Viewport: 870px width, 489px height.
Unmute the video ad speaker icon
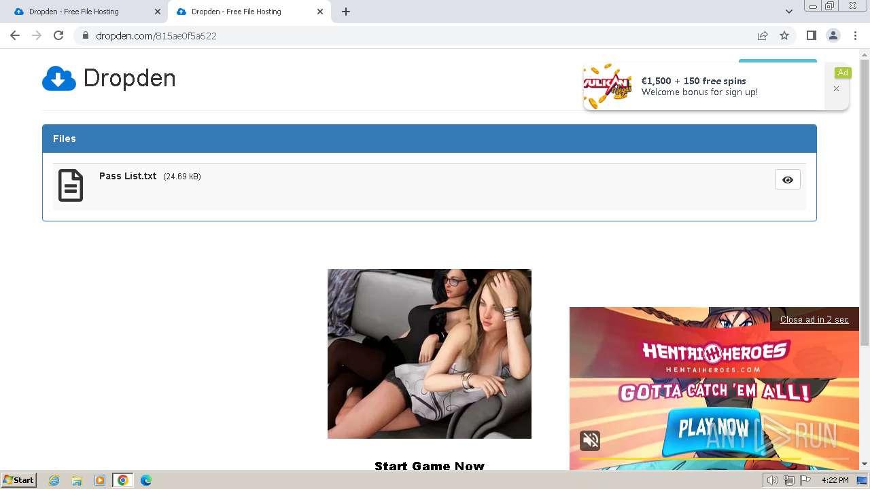coord(590,441)
